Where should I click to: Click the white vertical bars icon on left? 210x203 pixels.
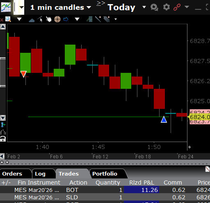pyautogui.click(x=3, y=132)
